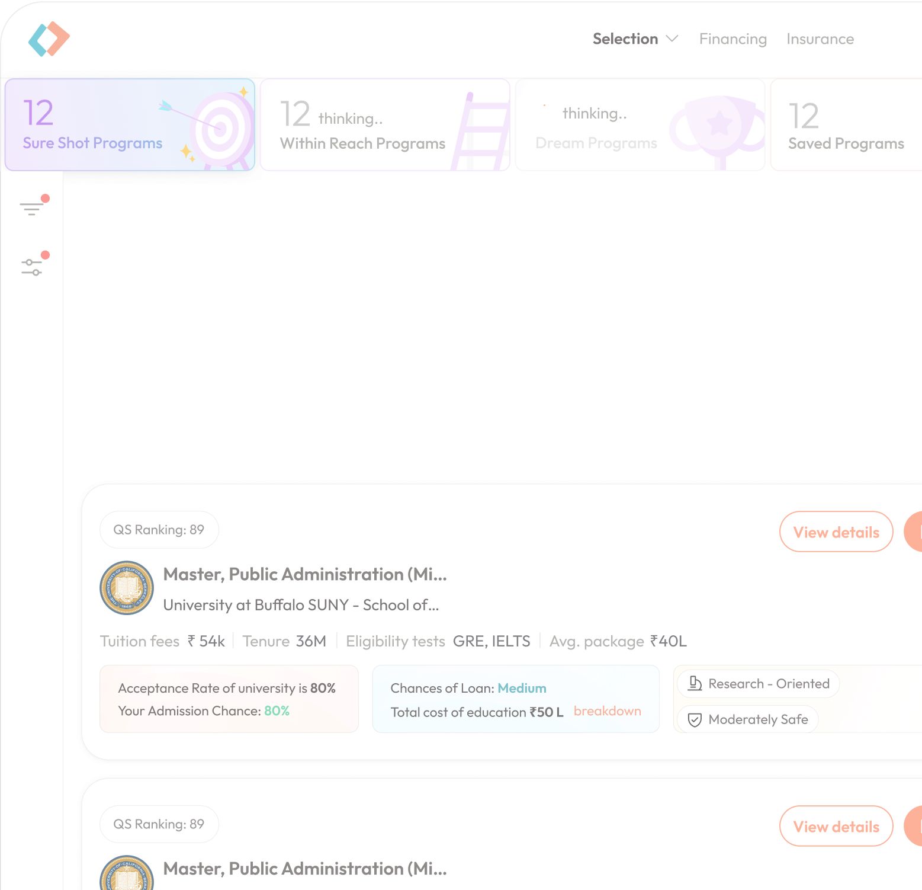The image size is (922, 890).
Task: Open the second Master, Public Administration title
Action: pyautogui.click(x=305, y=869)
